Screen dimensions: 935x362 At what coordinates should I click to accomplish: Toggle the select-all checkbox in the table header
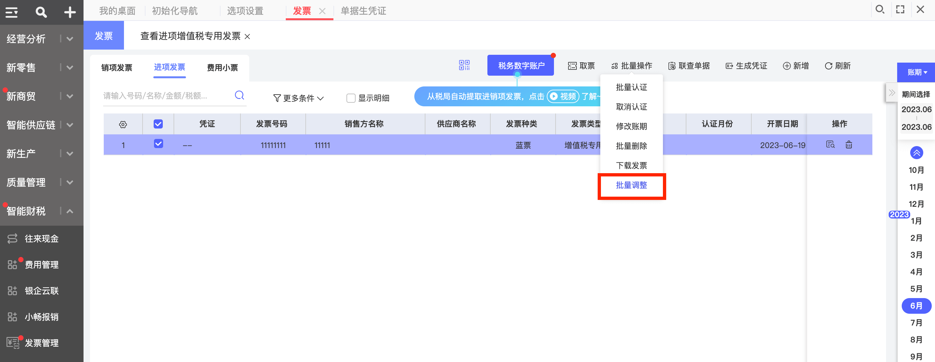pos(158,124)
